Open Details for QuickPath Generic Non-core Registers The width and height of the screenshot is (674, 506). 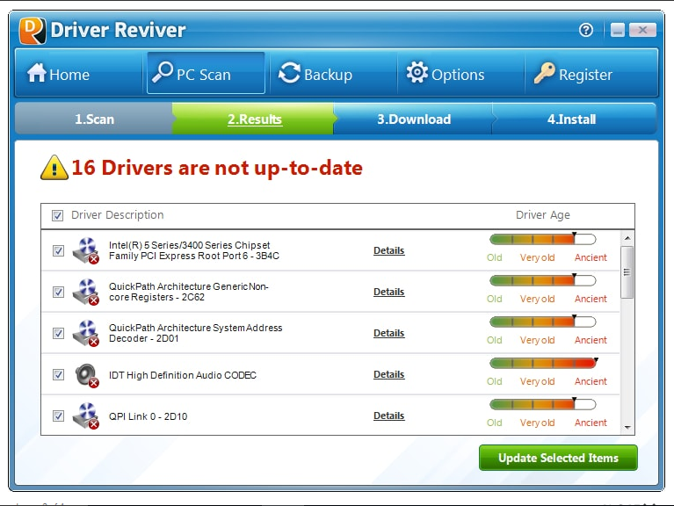(x=389, y=292)
